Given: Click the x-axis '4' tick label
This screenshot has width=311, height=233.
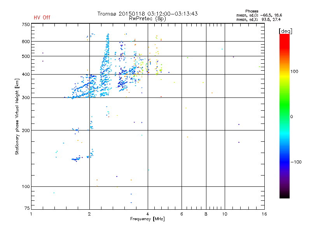Looking at the screenshot, I should click(148, 214).
